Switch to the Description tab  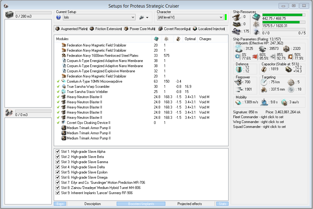point(92,204)
